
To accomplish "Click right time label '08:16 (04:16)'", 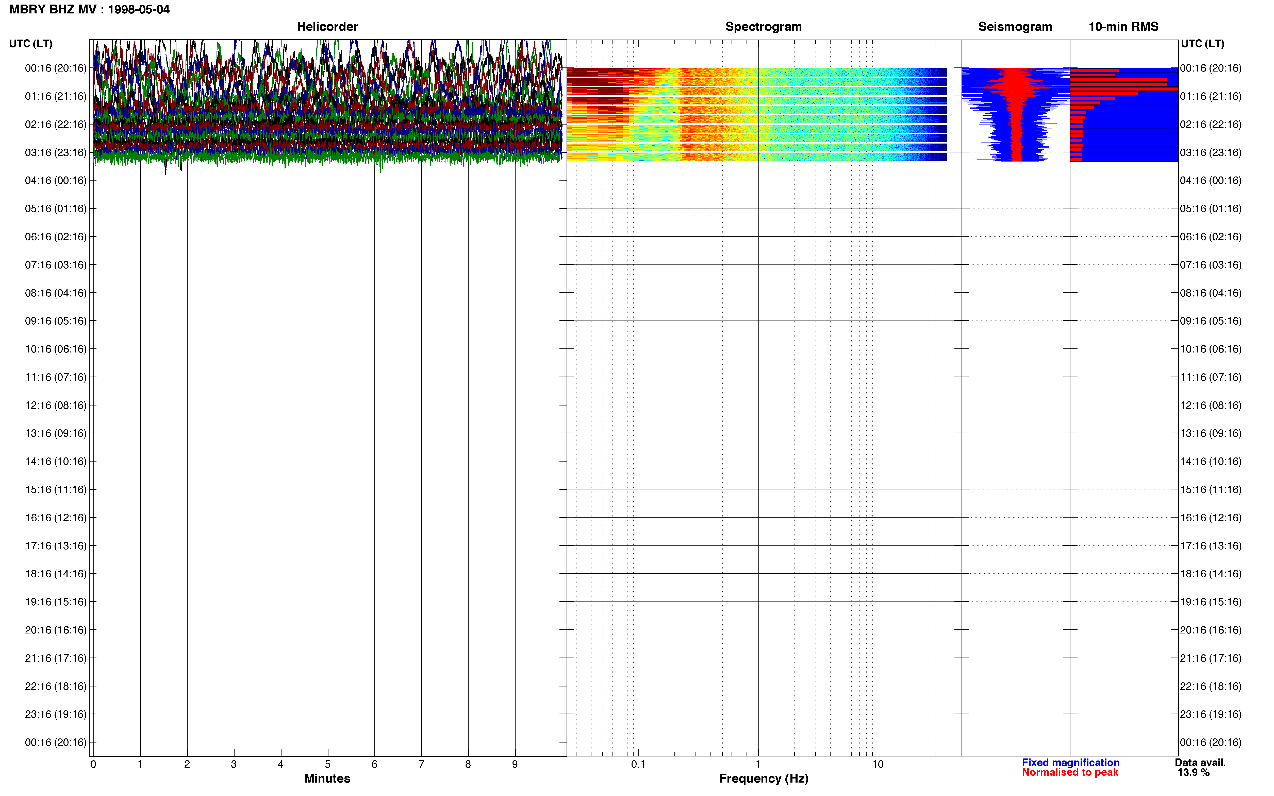I will point(1211,293).
